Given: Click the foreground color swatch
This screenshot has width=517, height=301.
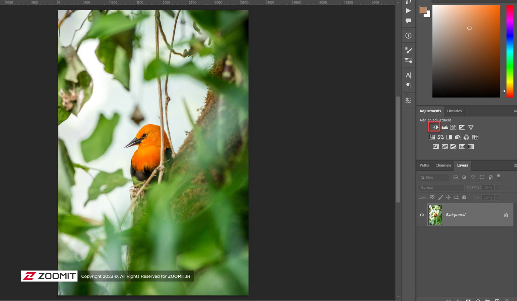Looking at the screenshot, I should click(x=423, y=10).
